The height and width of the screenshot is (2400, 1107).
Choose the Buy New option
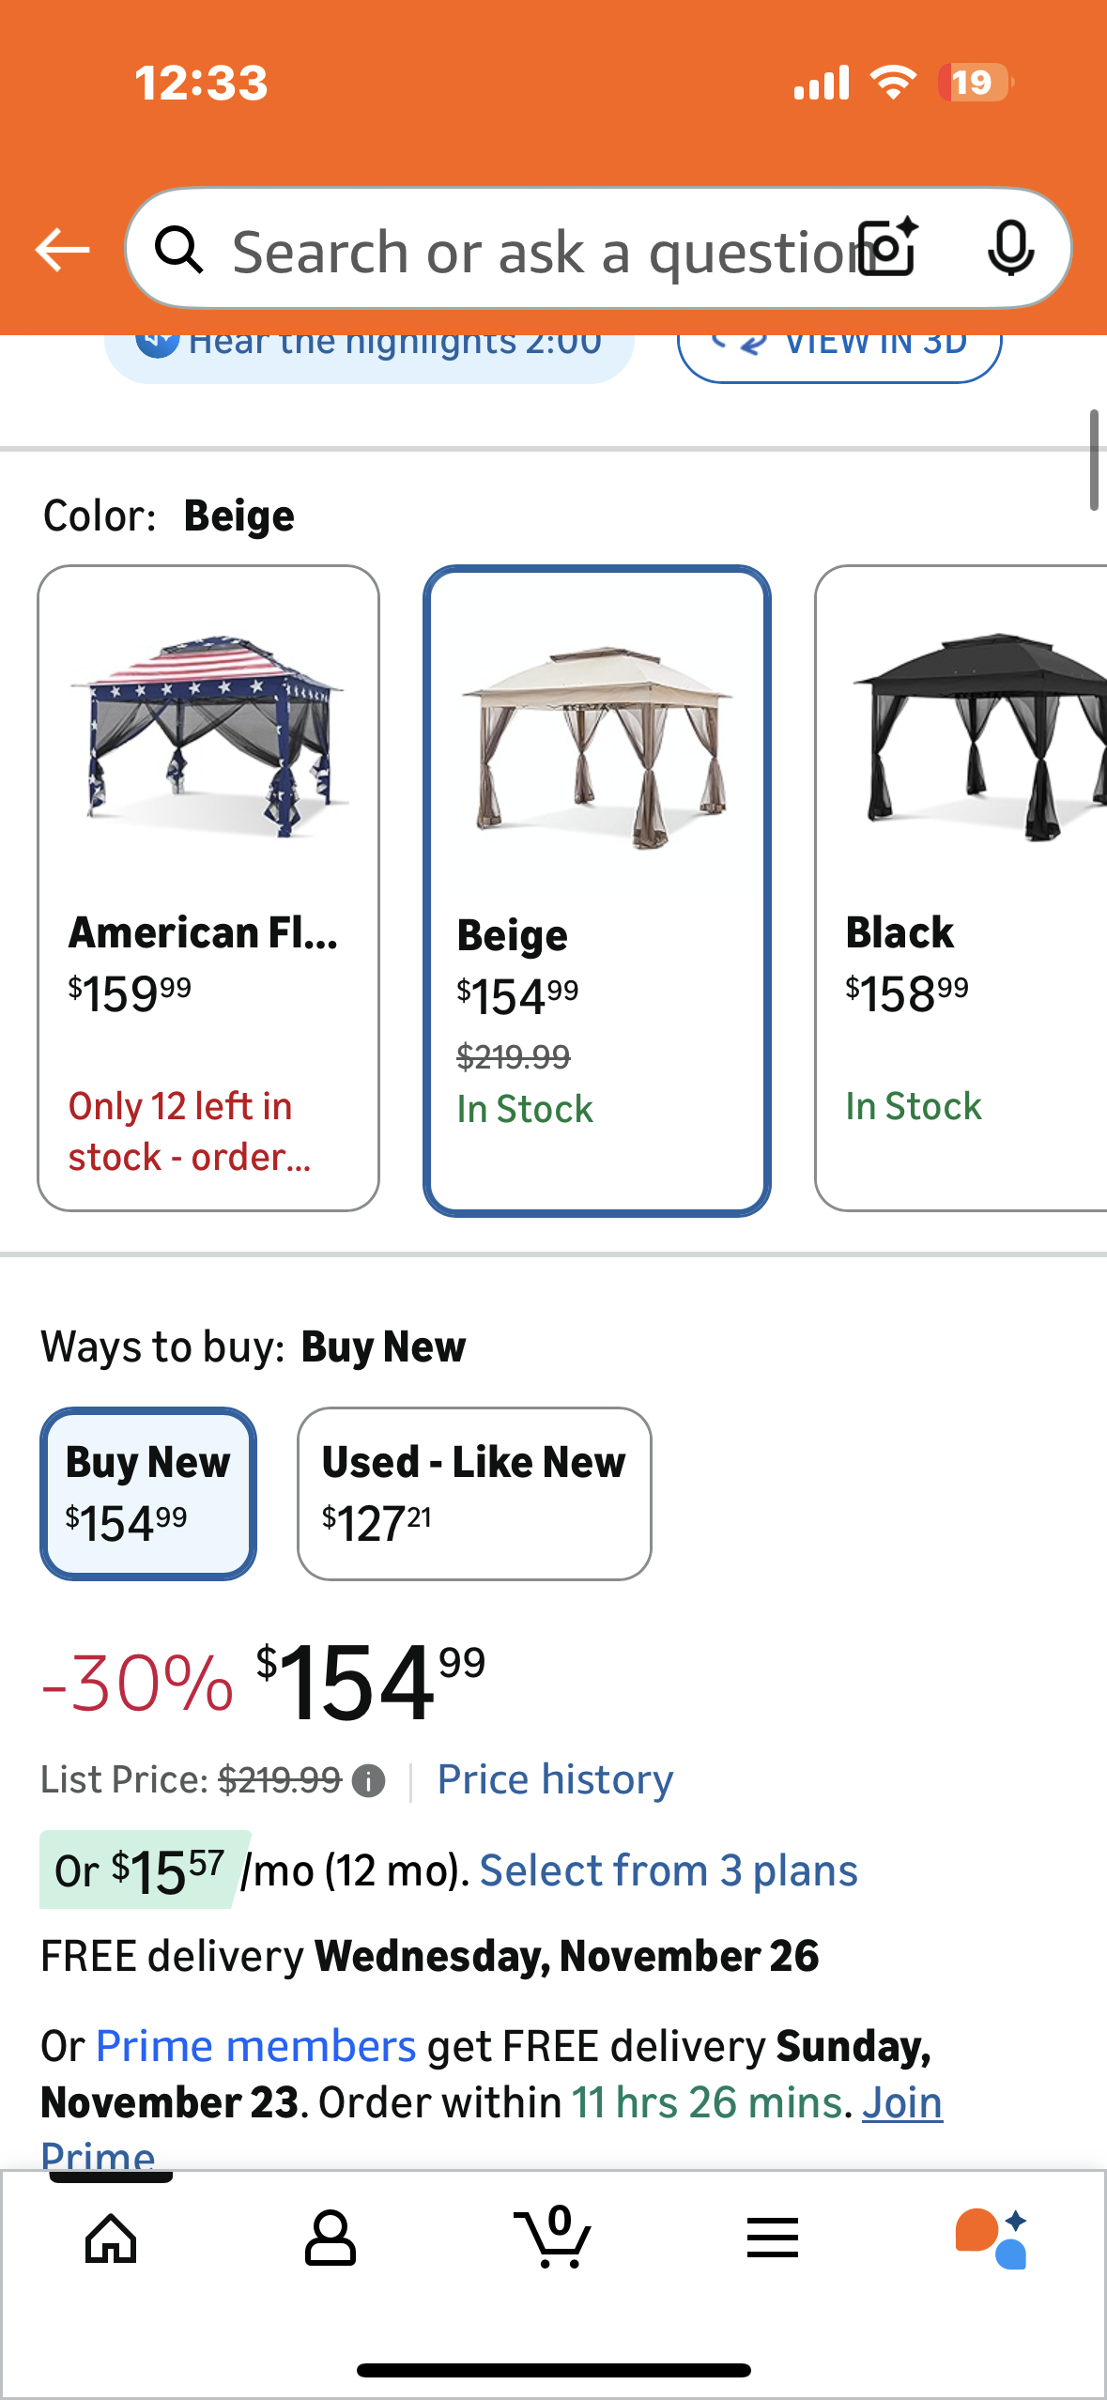[x=148, y=1493]
